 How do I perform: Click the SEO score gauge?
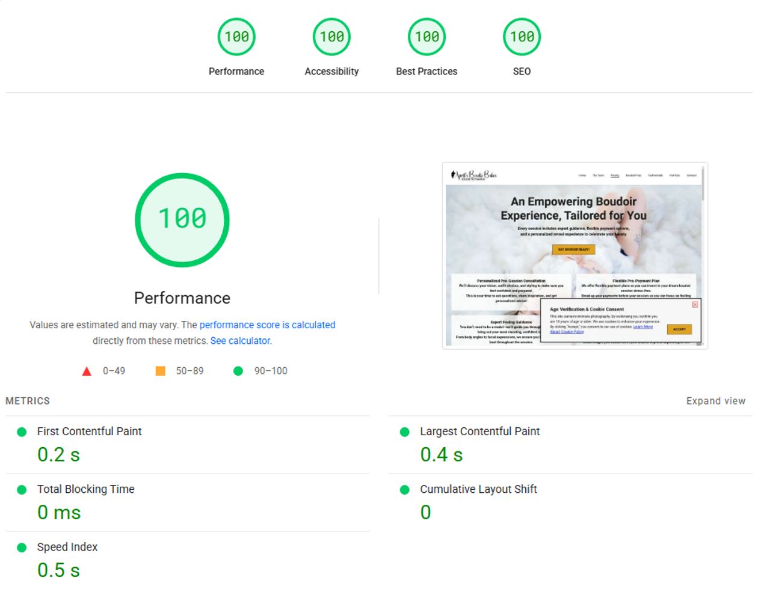[x=522, y=37]
